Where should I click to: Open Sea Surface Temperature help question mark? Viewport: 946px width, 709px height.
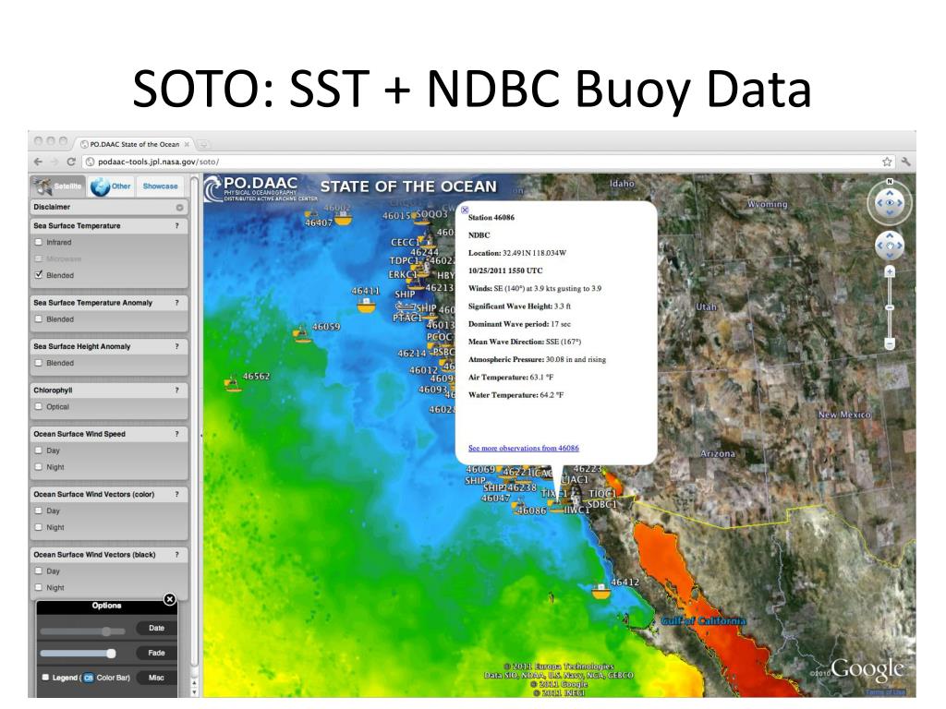click(x=176, y=225)
